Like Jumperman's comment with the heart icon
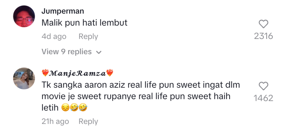 [x=263, y=24]
